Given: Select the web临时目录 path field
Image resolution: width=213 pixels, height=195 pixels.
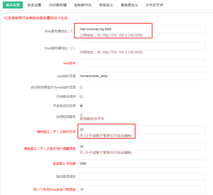Looking at the screenshot, I should 142,76.
